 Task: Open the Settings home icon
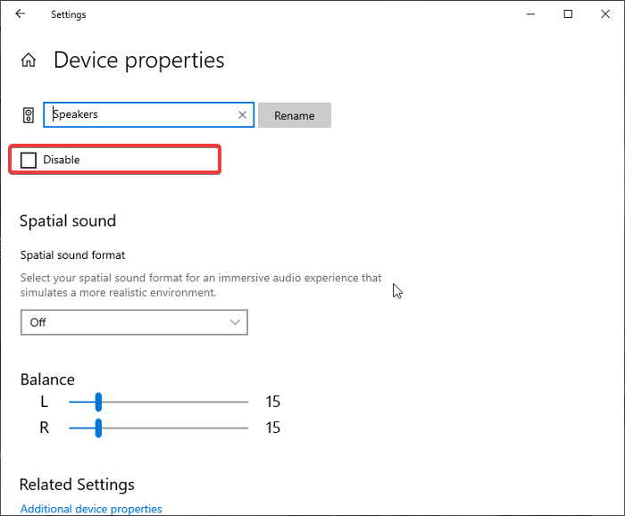pos(29,61)
